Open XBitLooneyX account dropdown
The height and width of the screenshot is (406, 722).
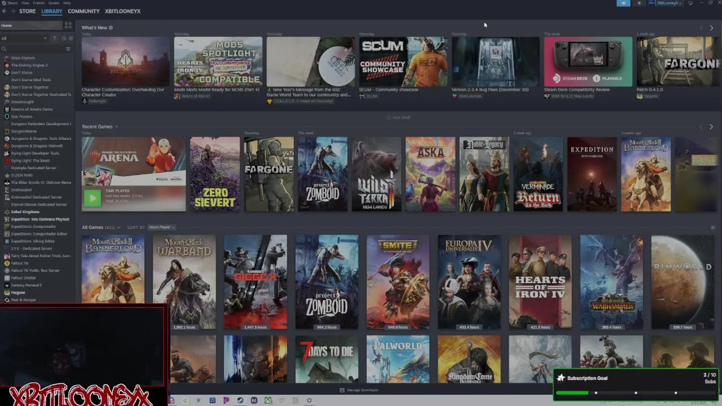pyautogui.click(x=666, y=3)
